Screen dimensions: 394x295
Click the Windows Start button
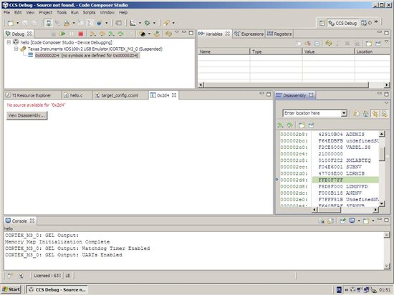(x=11, y=289)
